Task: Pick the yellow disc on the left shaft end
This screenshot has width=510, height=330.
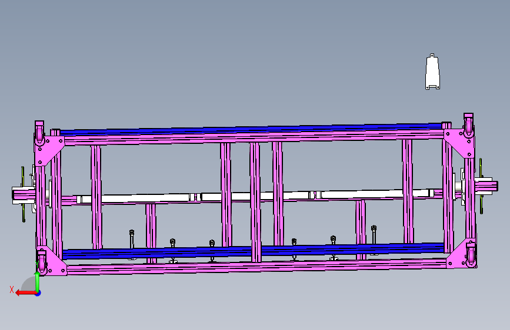Action: (23, 194)
